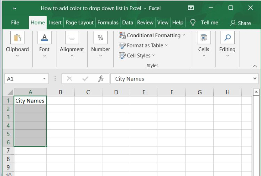Click the Cell Styles label
Image resolution: width=261 pixels, height=176 pixels.
coord(138,56)
